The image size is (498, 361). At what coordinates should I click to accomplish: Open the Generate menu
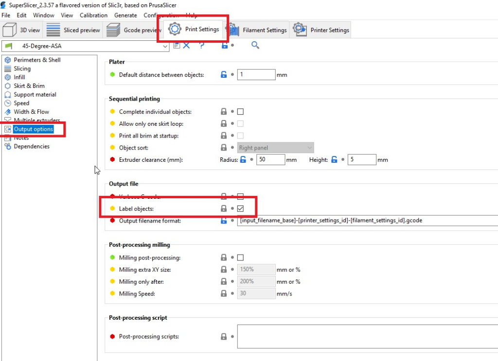pyautogui.click(x=125, y=15)
